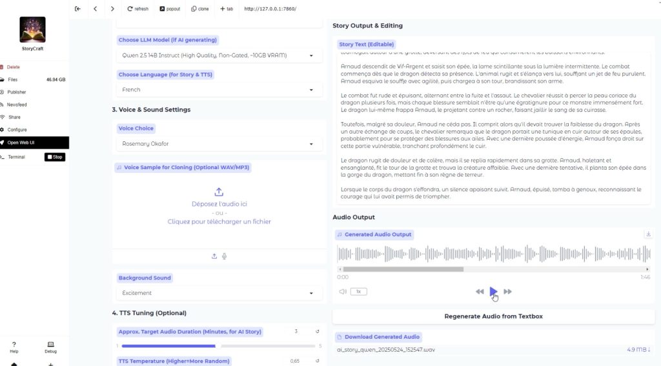Expand the Language dropdown showing French

(219, 90)
